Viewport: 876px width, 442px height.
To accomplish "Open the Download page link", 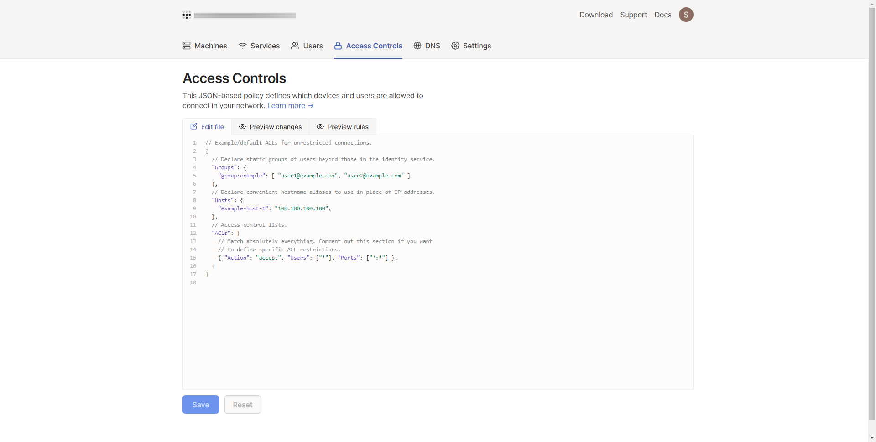I will [596, 15].
